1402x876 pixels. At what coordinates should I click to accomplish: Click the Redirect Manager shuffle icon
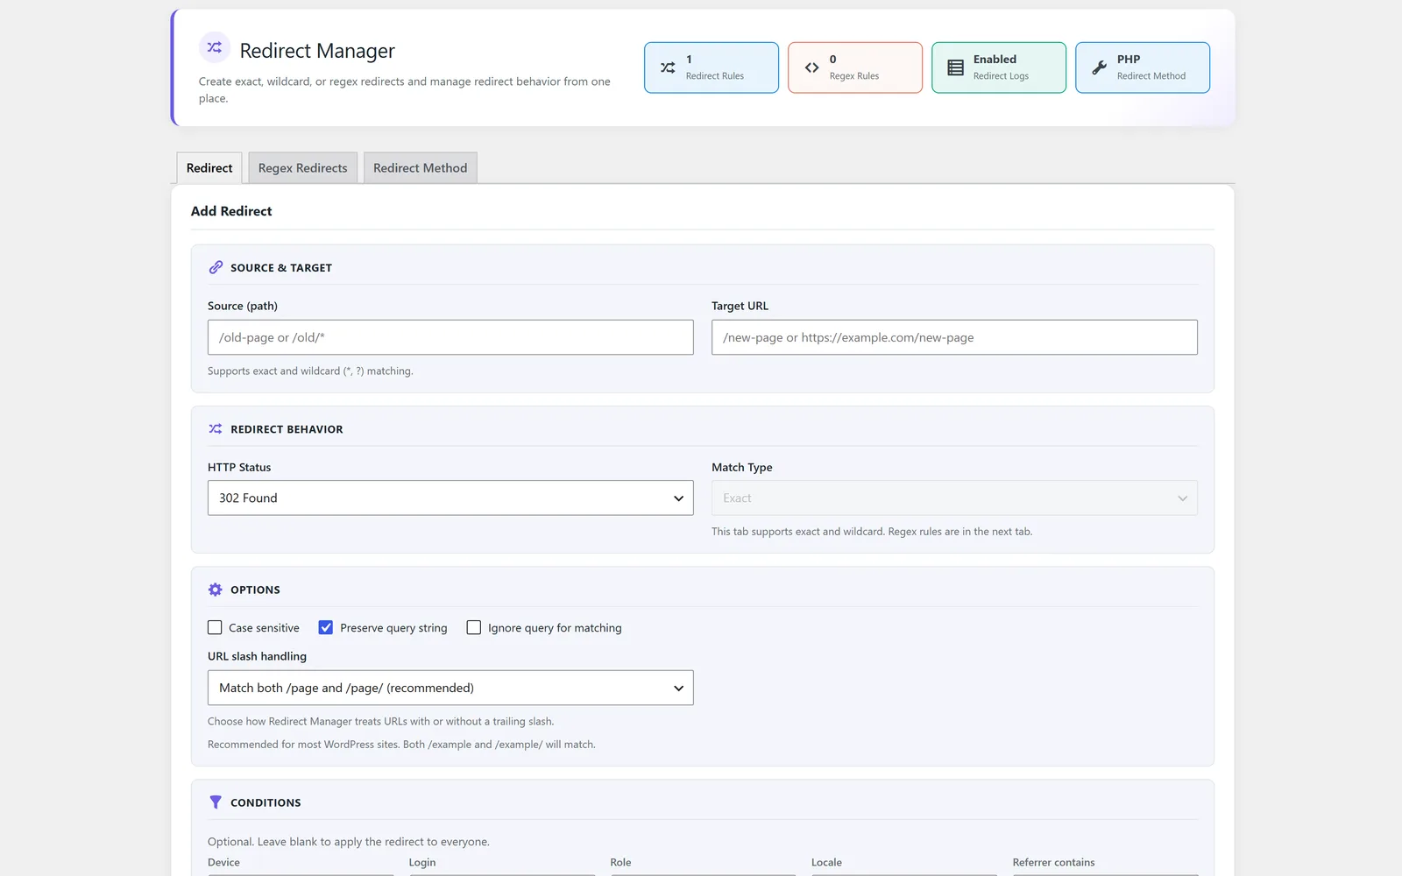(x=215, y=47)
